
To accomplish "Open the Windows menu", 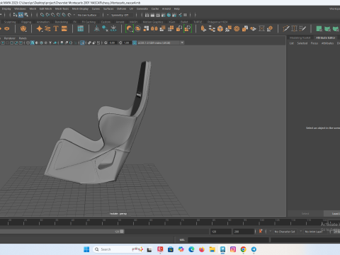I will 20,8.
